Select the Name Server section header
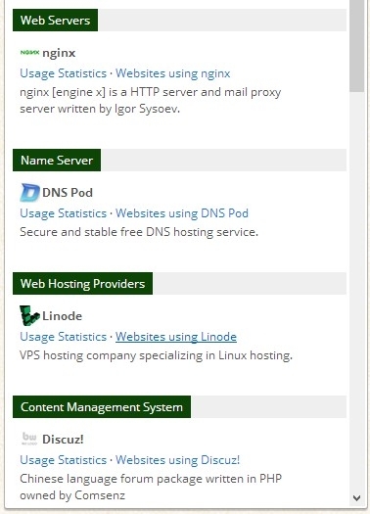Image resolution: width=370 pixels, height=514 pixels. pyautogui.click(x=57, y=160)
